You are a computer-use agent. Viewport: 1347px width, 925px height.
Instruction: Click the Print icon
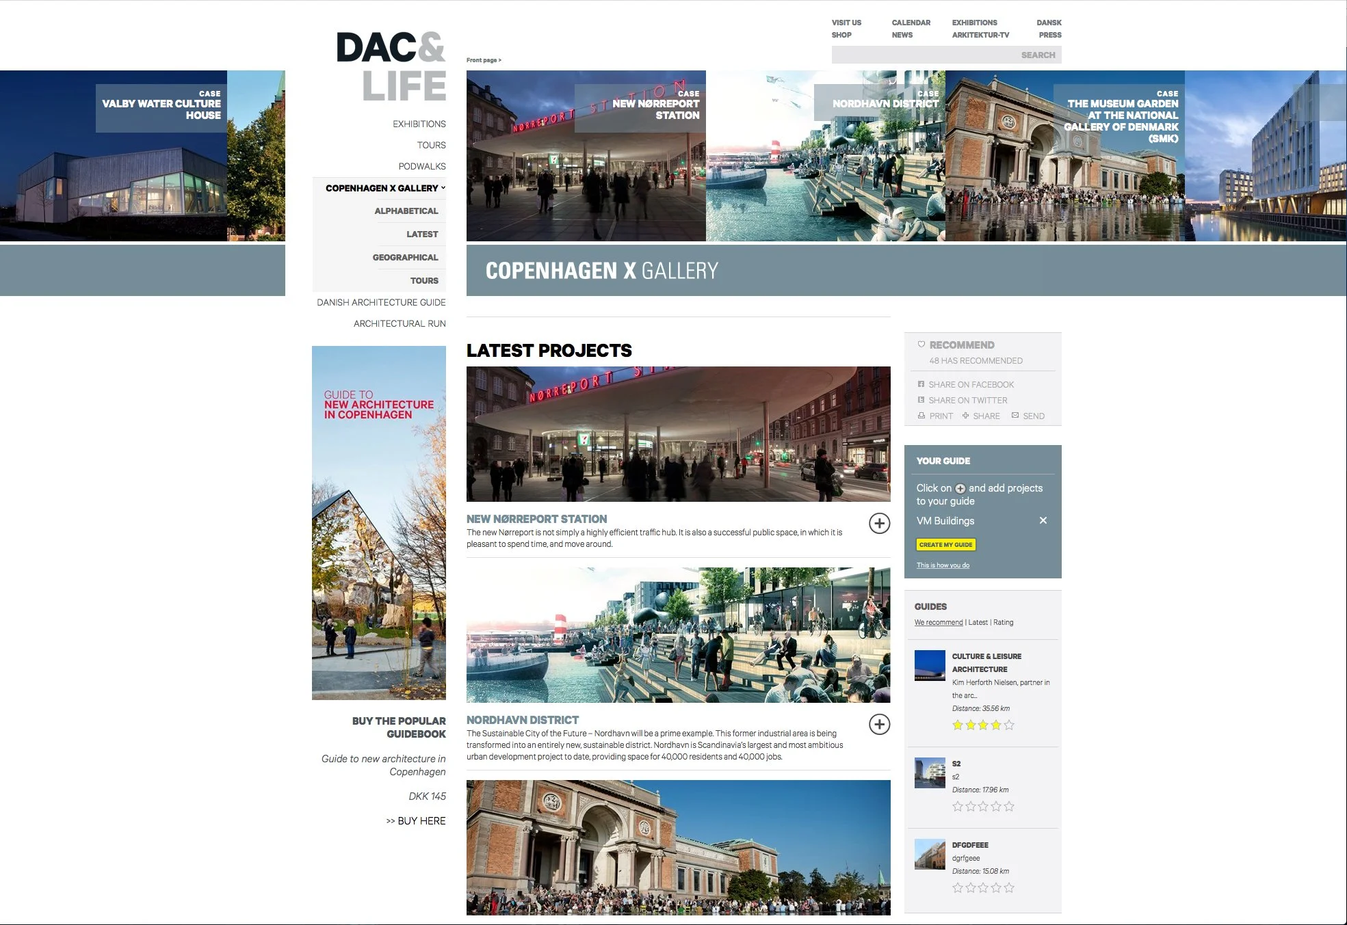(x=921, y=416)
